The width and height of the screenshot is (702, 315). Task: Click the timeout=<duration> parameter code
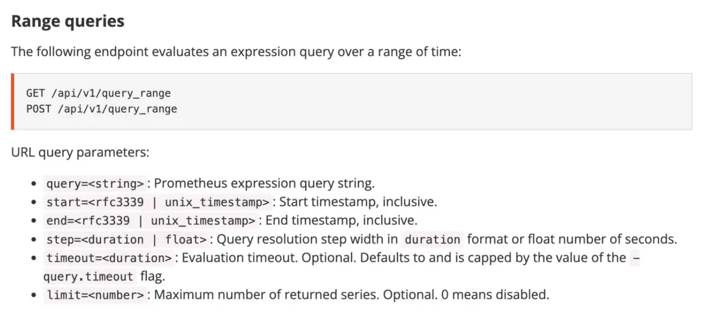point(109,258)
